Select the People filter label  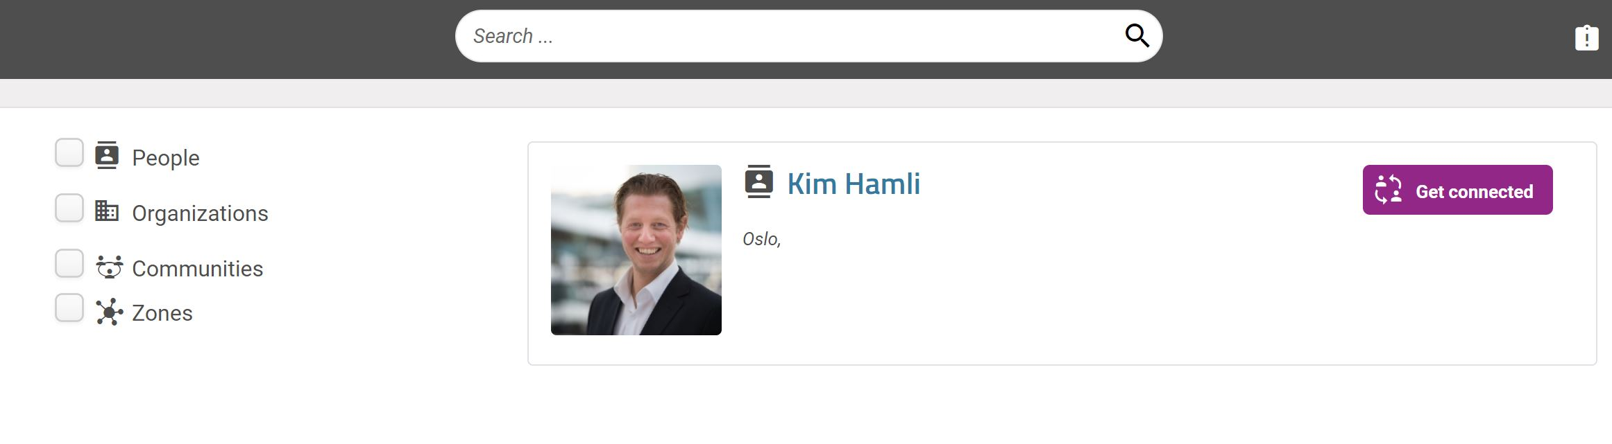tap(166, 158)
